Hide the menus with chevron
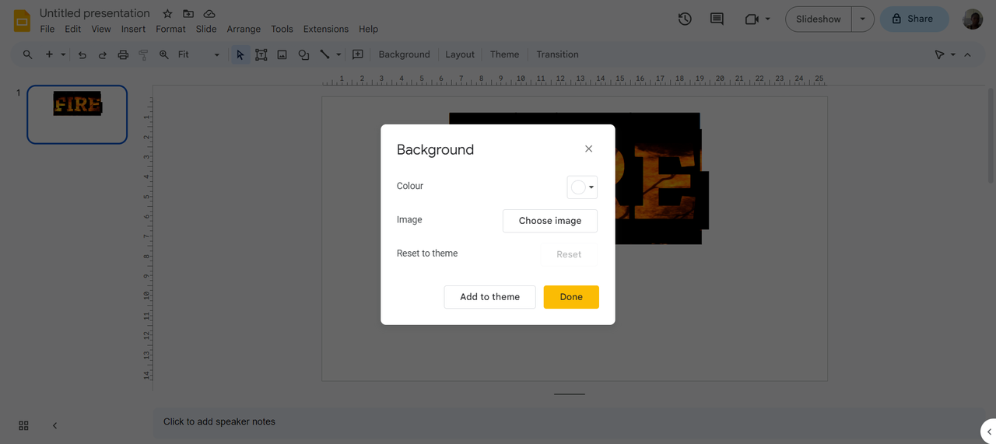The image size is (996, 444). (967, 54)
